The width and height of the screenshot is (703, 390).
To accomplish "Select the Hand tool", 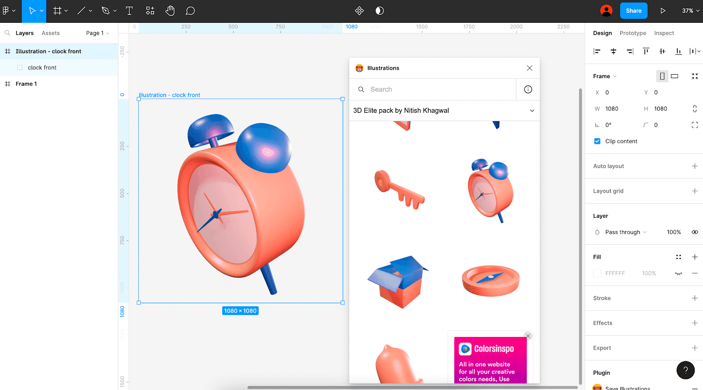I will [x=170, y=11].
